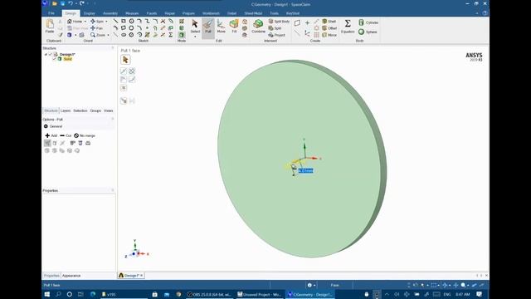Switch to the Display ribbon tab
The height and width of the screenshot is (299, 531).
(x=90, y=13)
